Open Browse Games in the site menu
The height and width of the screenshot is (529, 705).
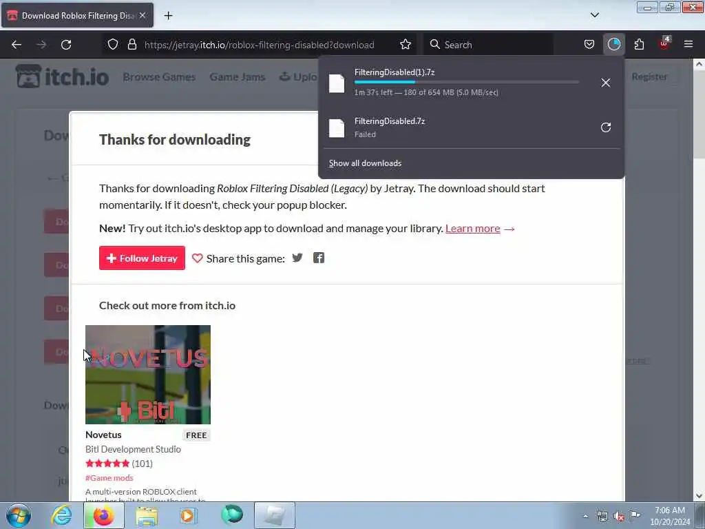(x=159, y=77)
